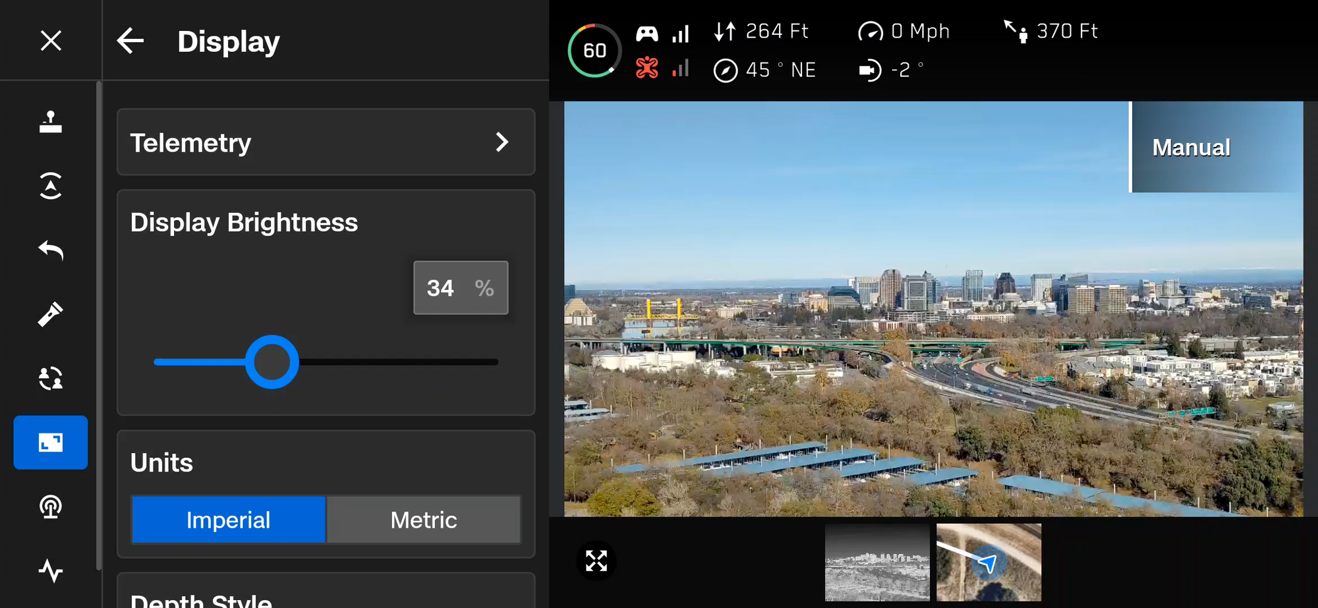Toggle fullscreen with expand arrows icon

(596, 561)
